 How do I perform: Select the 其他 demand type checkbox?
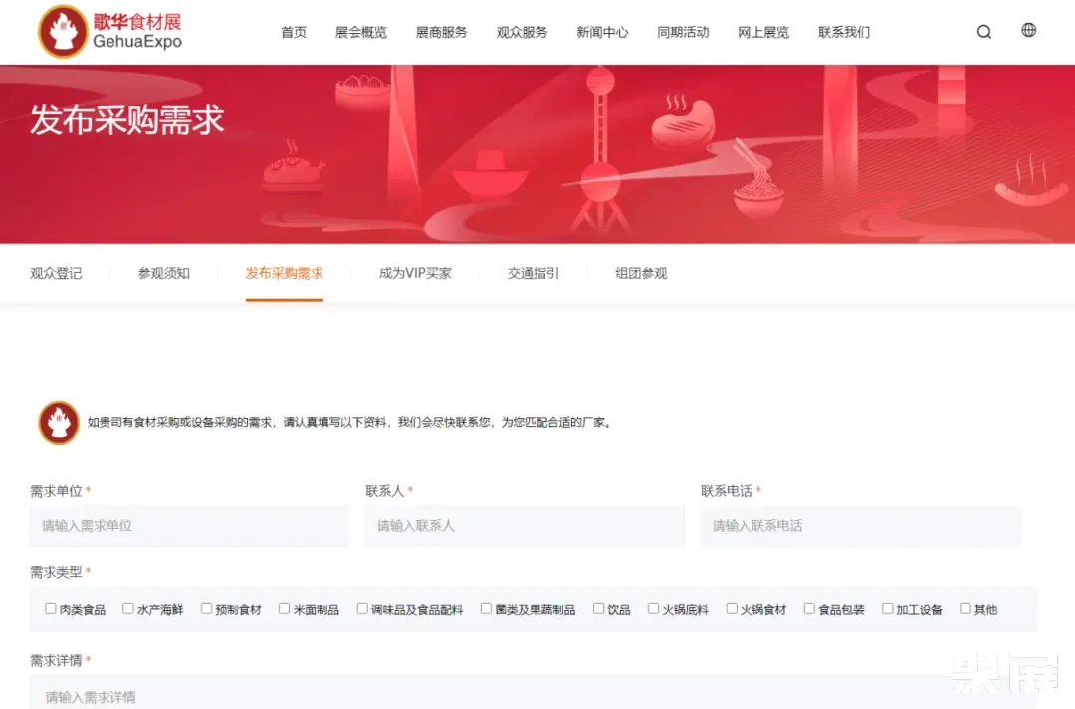coord(965,607)
